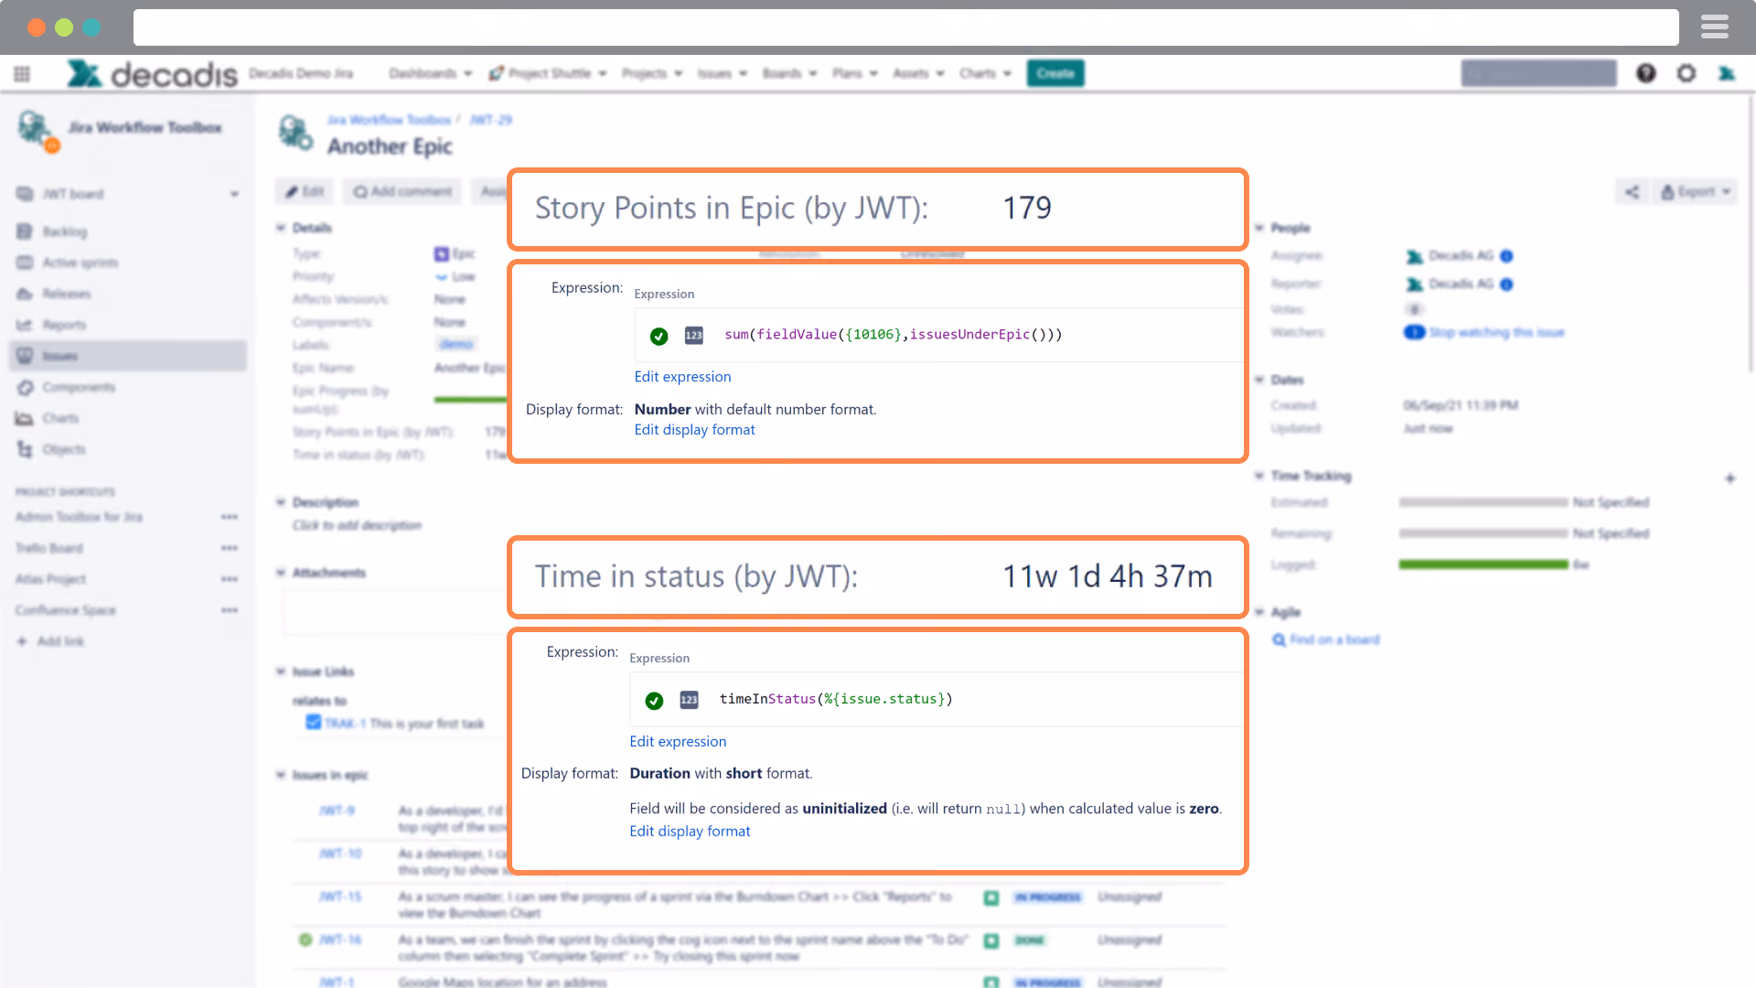Image resolution: width=1756 pixels, height=988 pixels.
Task: Click green check icon beside sum expression
Action: [x=658, y=336]
